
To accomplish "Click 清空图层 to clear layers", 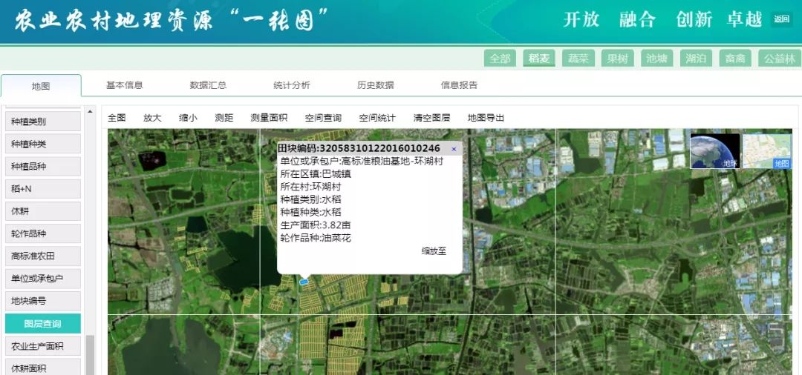I will [x=431, y=118].
